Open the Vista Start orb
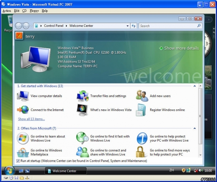 [9, 171]
